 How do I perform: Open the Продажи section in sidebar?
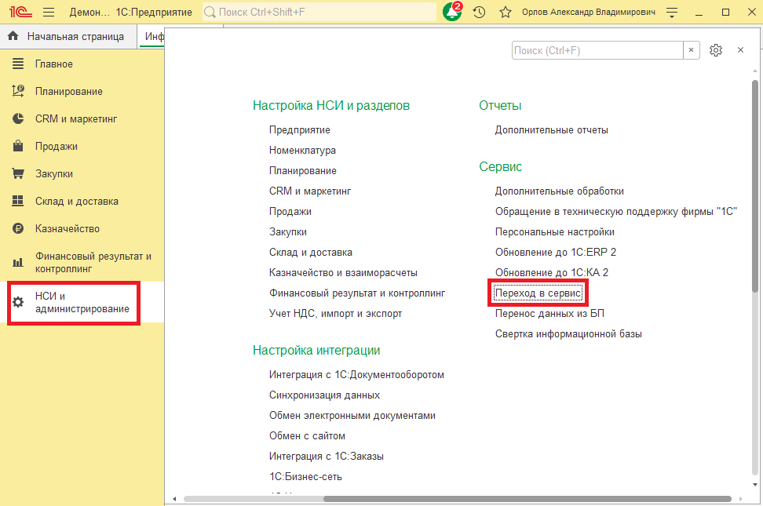tap(57, 147)
